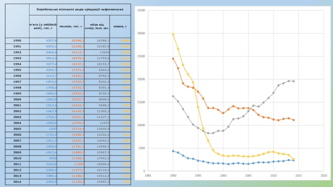Select eggs value 11955 for 2004
333x187 pixels.
(x=105, y=123)
